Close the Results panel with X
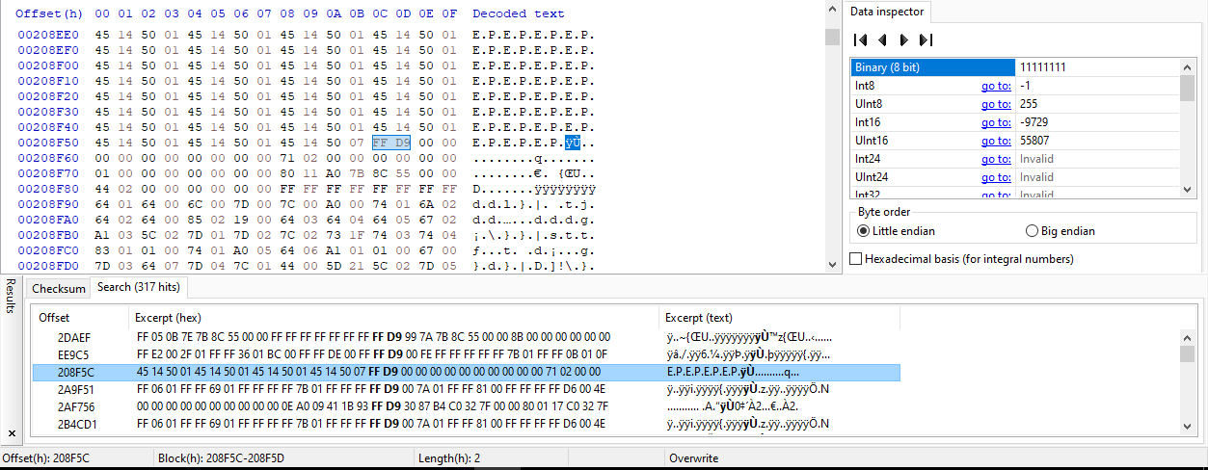 click(x=12, y=433)
